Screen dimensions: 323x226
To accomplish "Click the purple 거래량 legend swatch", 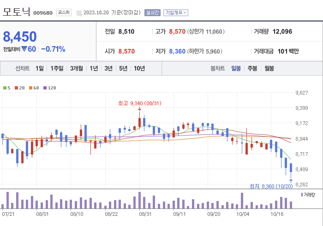I will point(302,195).
